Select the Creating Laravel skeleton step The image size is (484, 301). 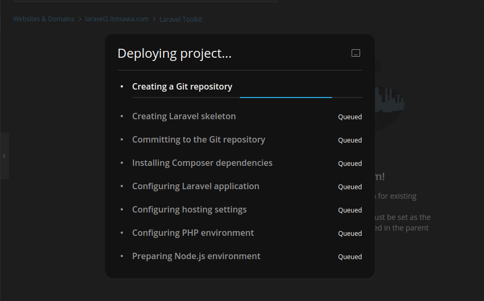pos(184,116)
